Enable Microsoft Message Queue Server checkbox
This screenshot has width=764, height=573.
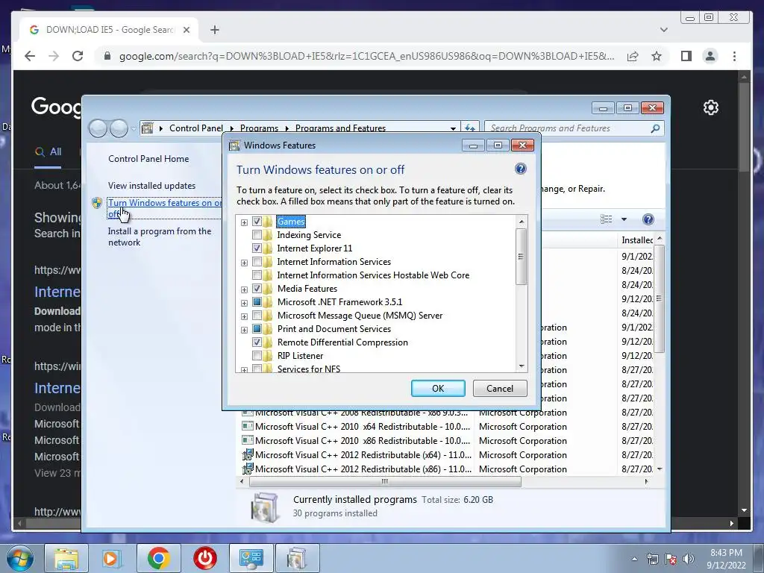point(257,316)
